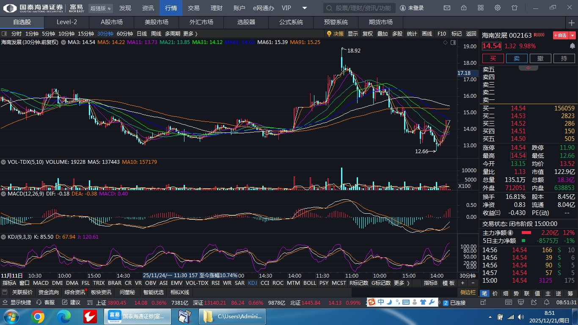Viewport: 578px width, 325px height.
Task: Toggle the small square left of 关联报价
Action: click(x=5, y=292)
